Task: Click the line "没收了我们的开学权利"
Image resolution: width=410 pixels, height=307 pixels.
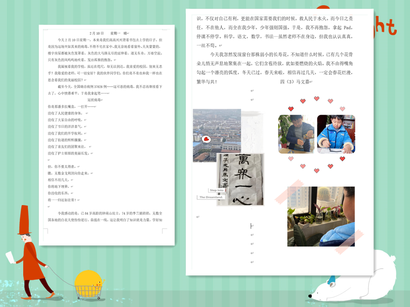Action: pyautogui.click(x=65, y=133)
